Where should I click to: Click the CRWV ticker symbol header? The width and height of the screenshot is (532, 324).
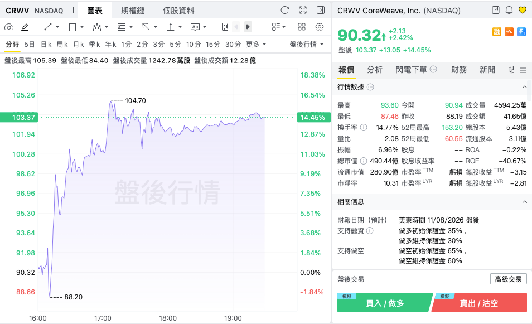coord(17,11)
